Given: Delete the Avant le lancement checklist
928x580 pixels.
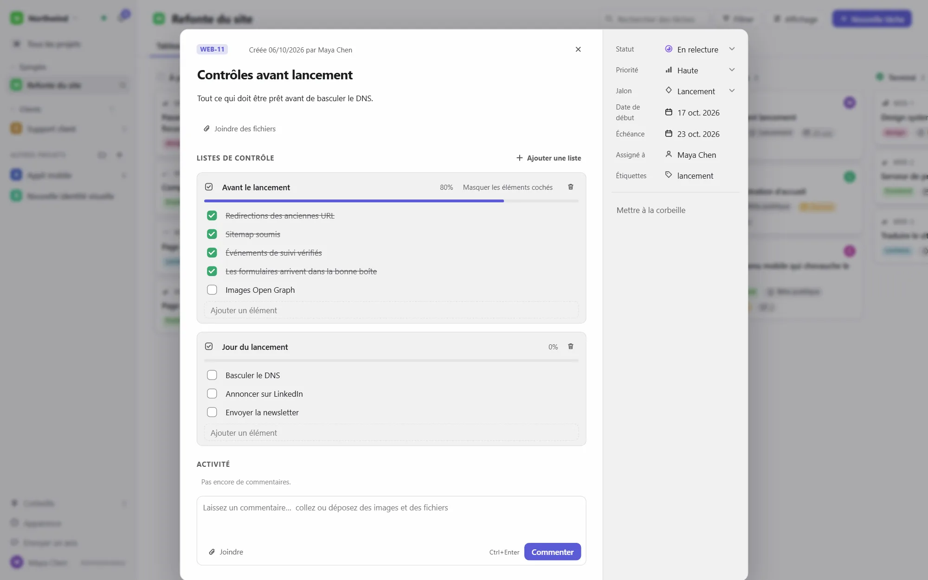Looking at the screenshot, I should pos(571,187).
